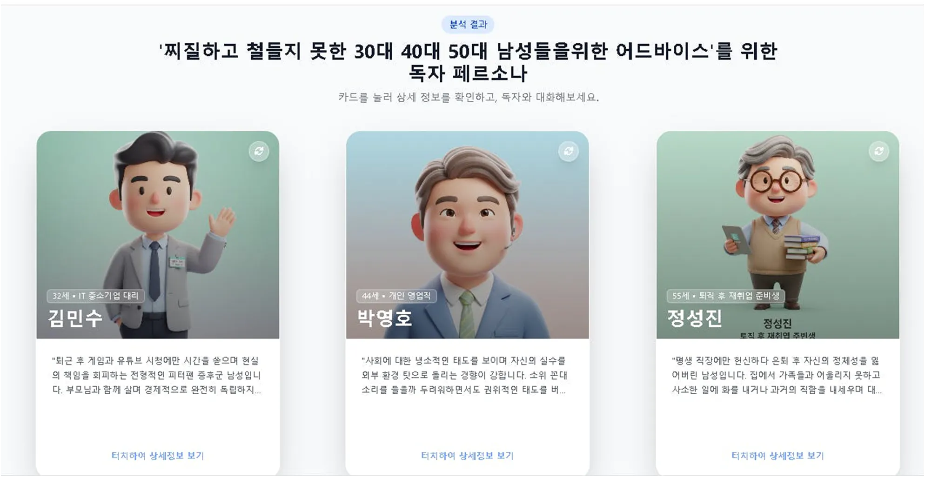Open 박영호 persona portrait
The width and height of the screenshot is (925, 477).
coord(468,235)
